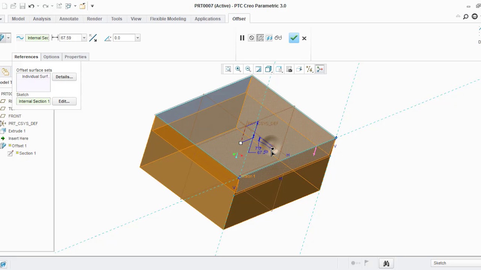
Task: Cancel the Offset feature with X icon
Action: point(304,38)
